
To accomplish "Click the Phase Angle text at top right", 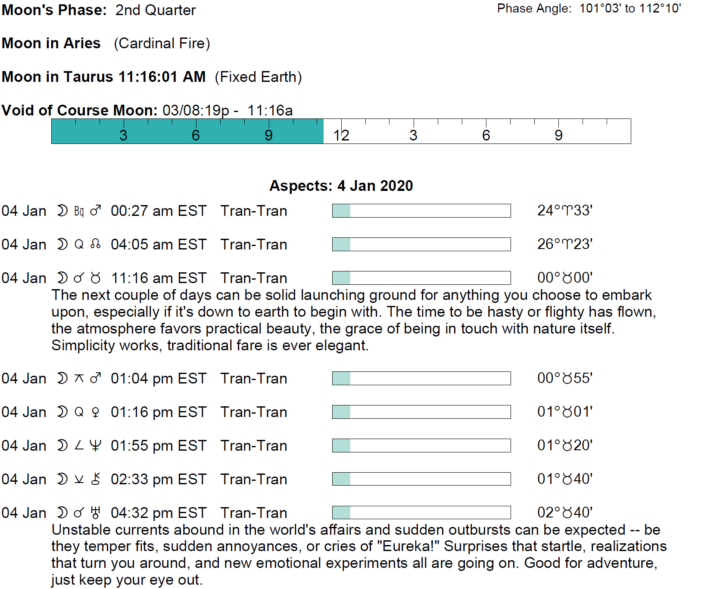I will click(589, 9).
